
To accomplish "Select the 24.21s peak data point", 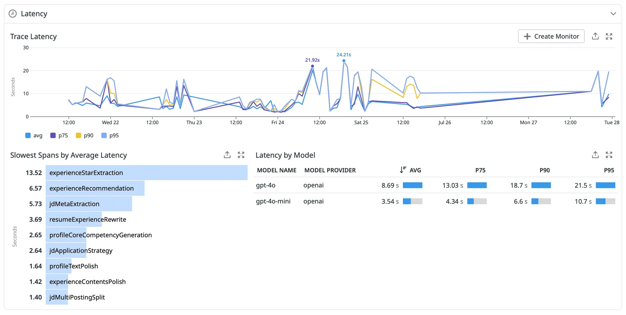I will (x=344, y=61).
